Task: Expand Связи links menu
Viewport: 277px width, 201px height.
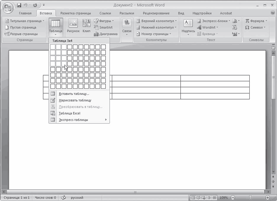Action: coord(127,27)
